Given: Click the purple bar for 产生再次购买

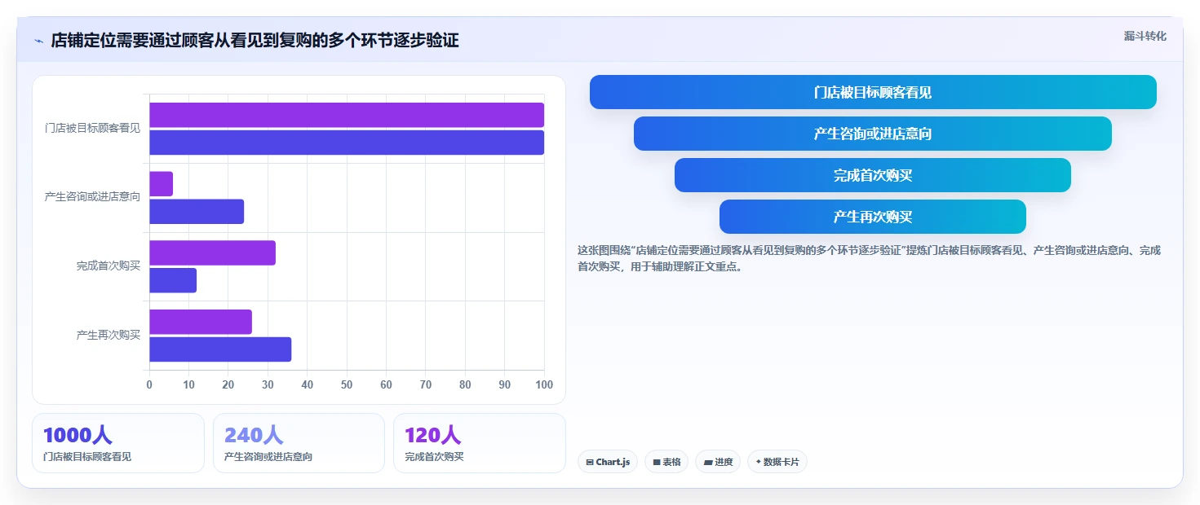Looking at the screenshot, I should [201, 322].
